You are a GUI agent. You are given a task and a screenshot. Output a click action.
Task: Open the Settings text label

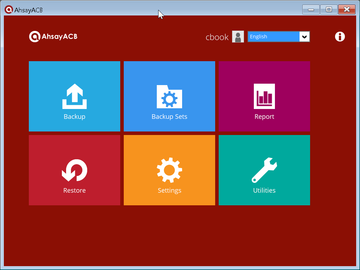[169, 191]
